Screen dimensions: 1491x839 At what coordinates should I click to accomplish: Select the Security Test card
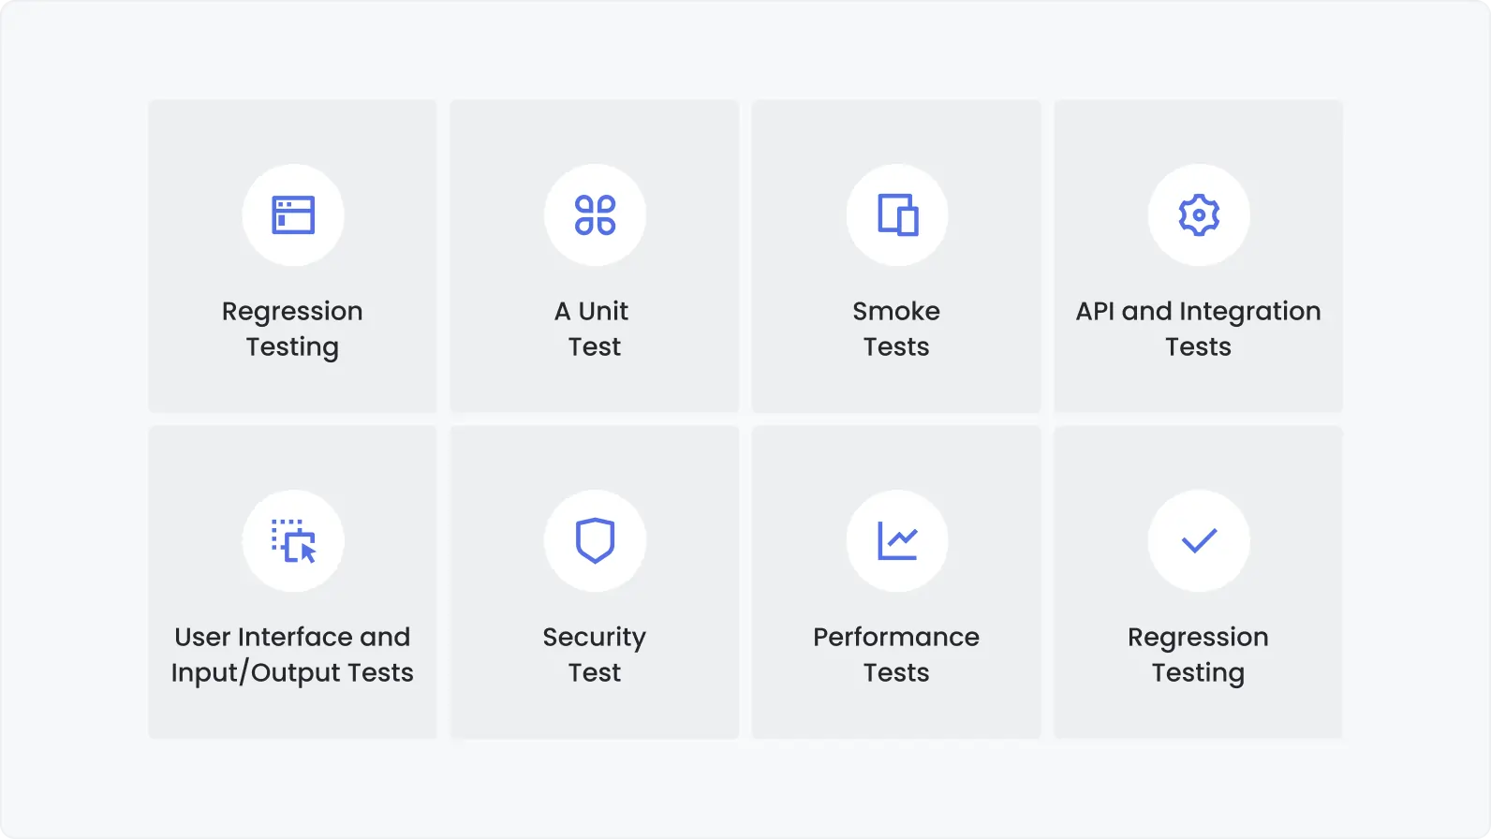pyautogui.click(x=595, y=712)
